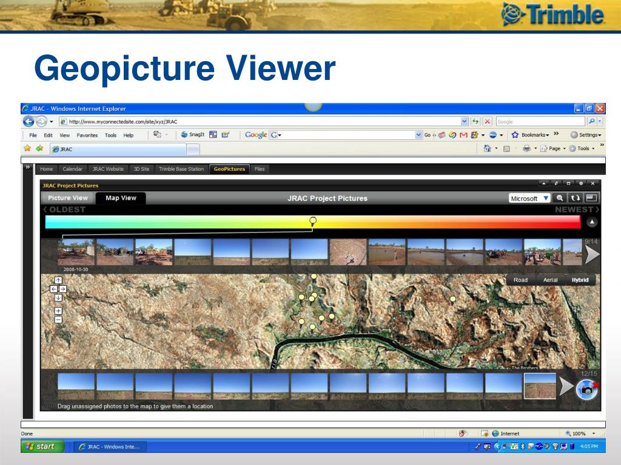Viewport: 621px width, 465px height.
Task: Click the Print icon in the command bar
Action: pyautogui.click(x=526, y=148)
